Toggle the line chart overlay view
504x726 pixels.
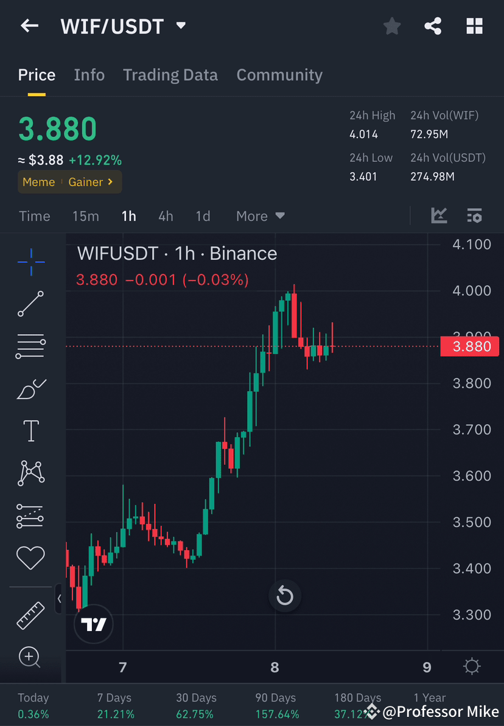point(439,215)
